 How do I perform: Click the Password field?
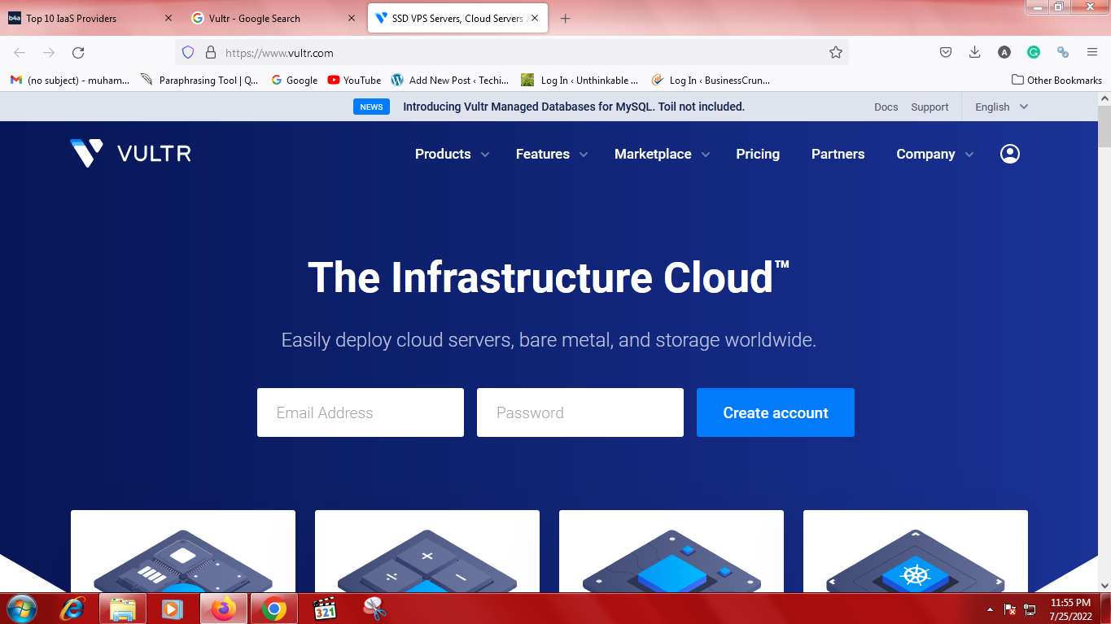[580, 412]
